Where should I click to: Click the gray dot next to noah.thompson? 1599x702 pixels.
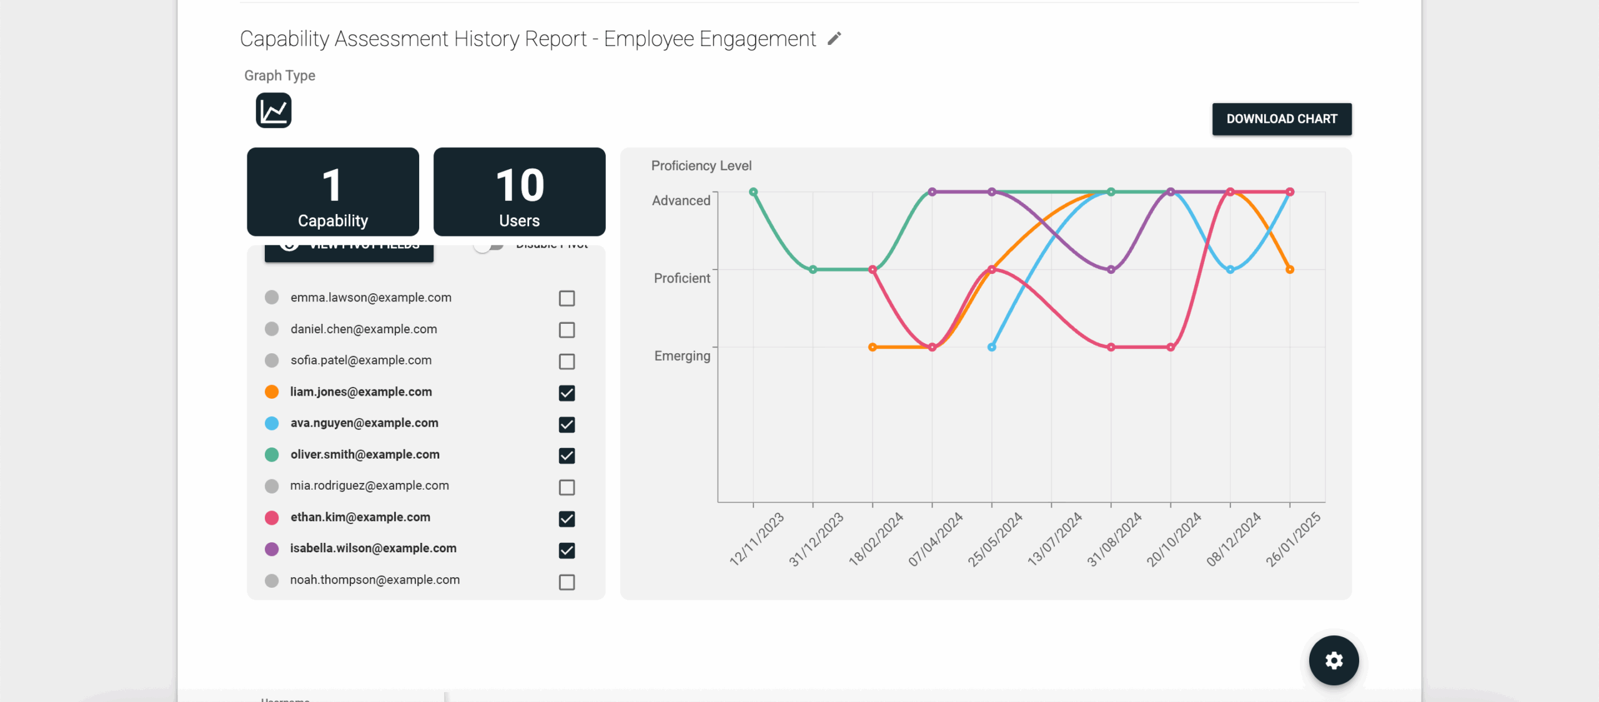(272, 580)
